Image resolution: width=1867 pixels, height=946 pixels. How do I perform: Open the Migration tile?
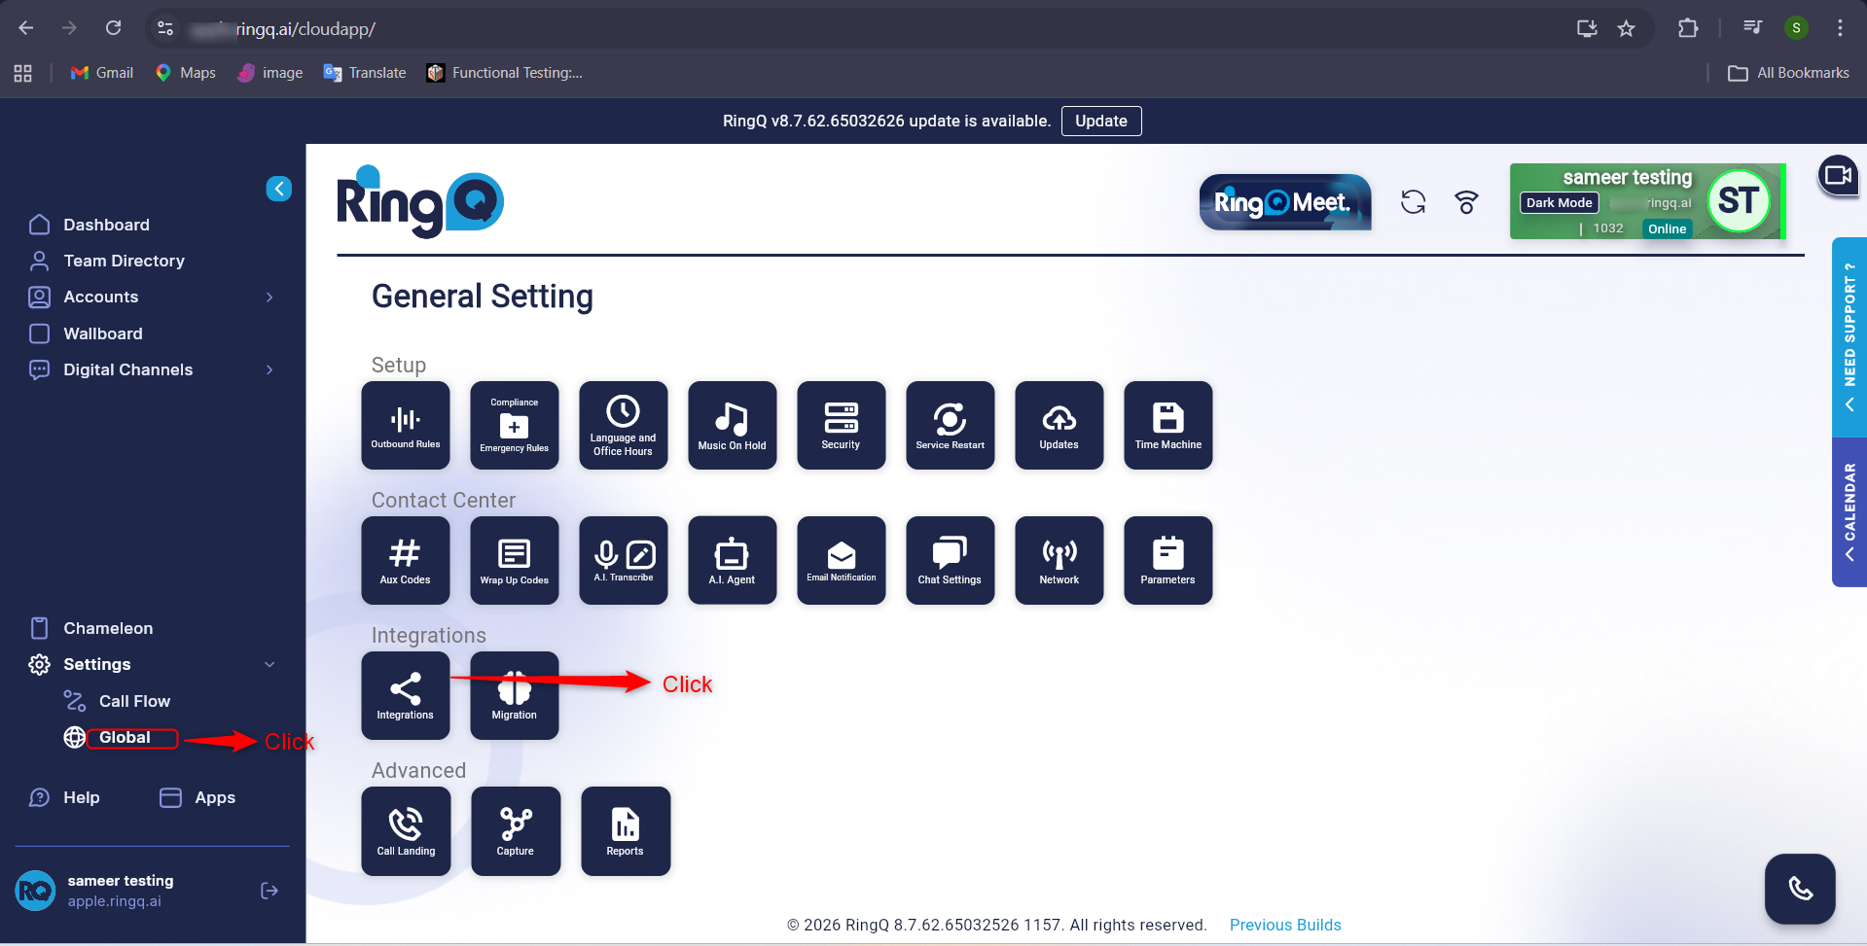[x=515, y=695]
